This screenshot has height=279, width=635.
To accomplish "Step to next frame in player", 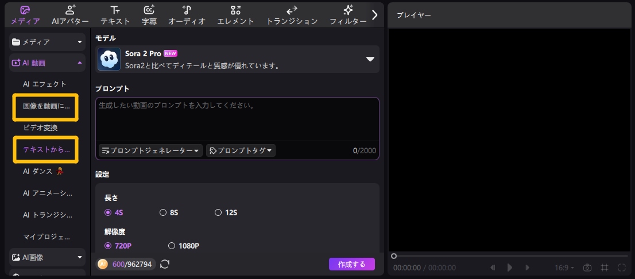I will 527,268.
